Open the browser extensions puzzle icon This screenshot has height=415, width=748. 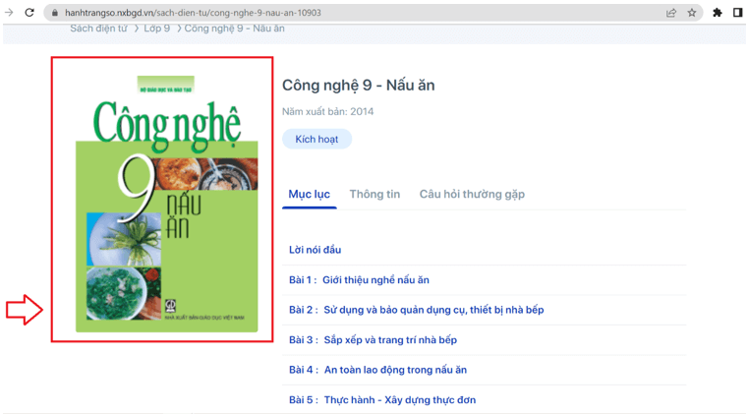(718, 13)
